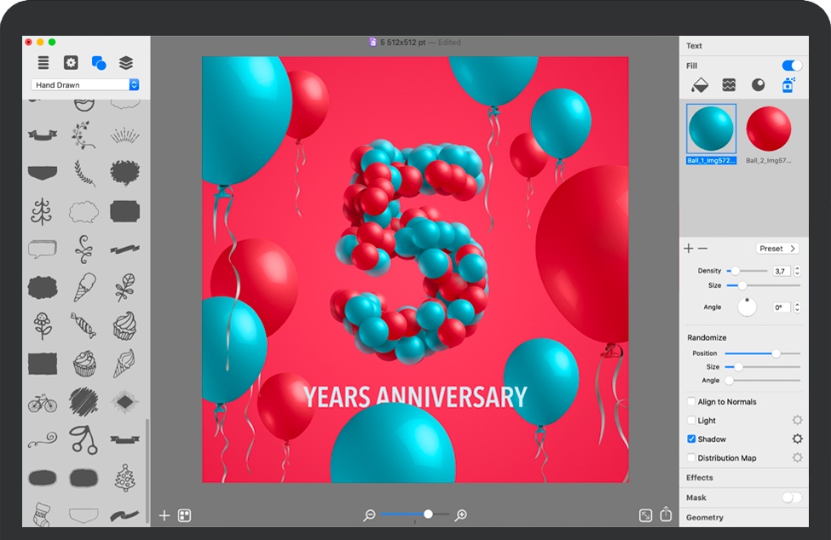Viewport: 831px width, 540px height.
Task: Open the Hand Drawn category dropdown
Action: pyautogui.click(x=84, y=85)
